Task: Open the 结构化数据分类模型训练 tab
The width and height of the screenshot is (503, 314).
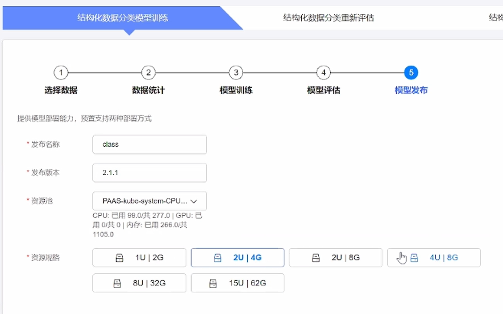Action: [x=123, y=18]
